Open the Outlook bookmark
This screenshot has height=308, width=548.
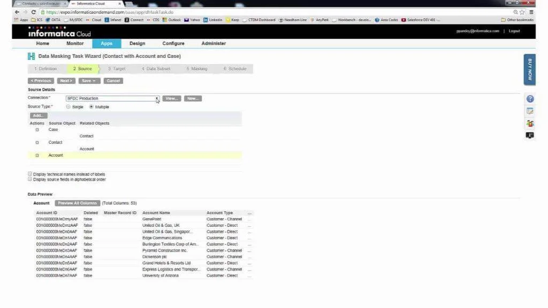pyautogui.click(x=172, y=20)
